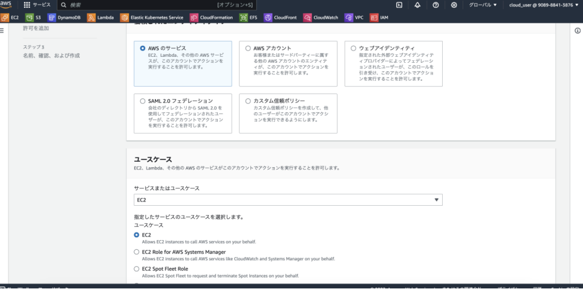Select the EC2 use case radio button

tap(137, 235)
